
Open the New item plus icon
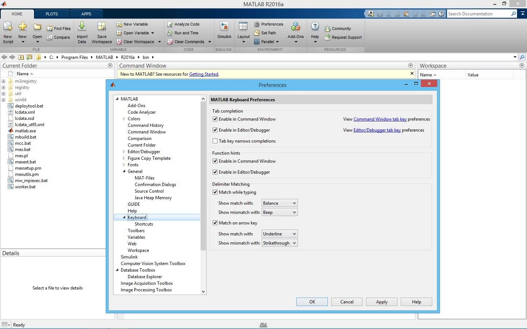pos(22,27)
